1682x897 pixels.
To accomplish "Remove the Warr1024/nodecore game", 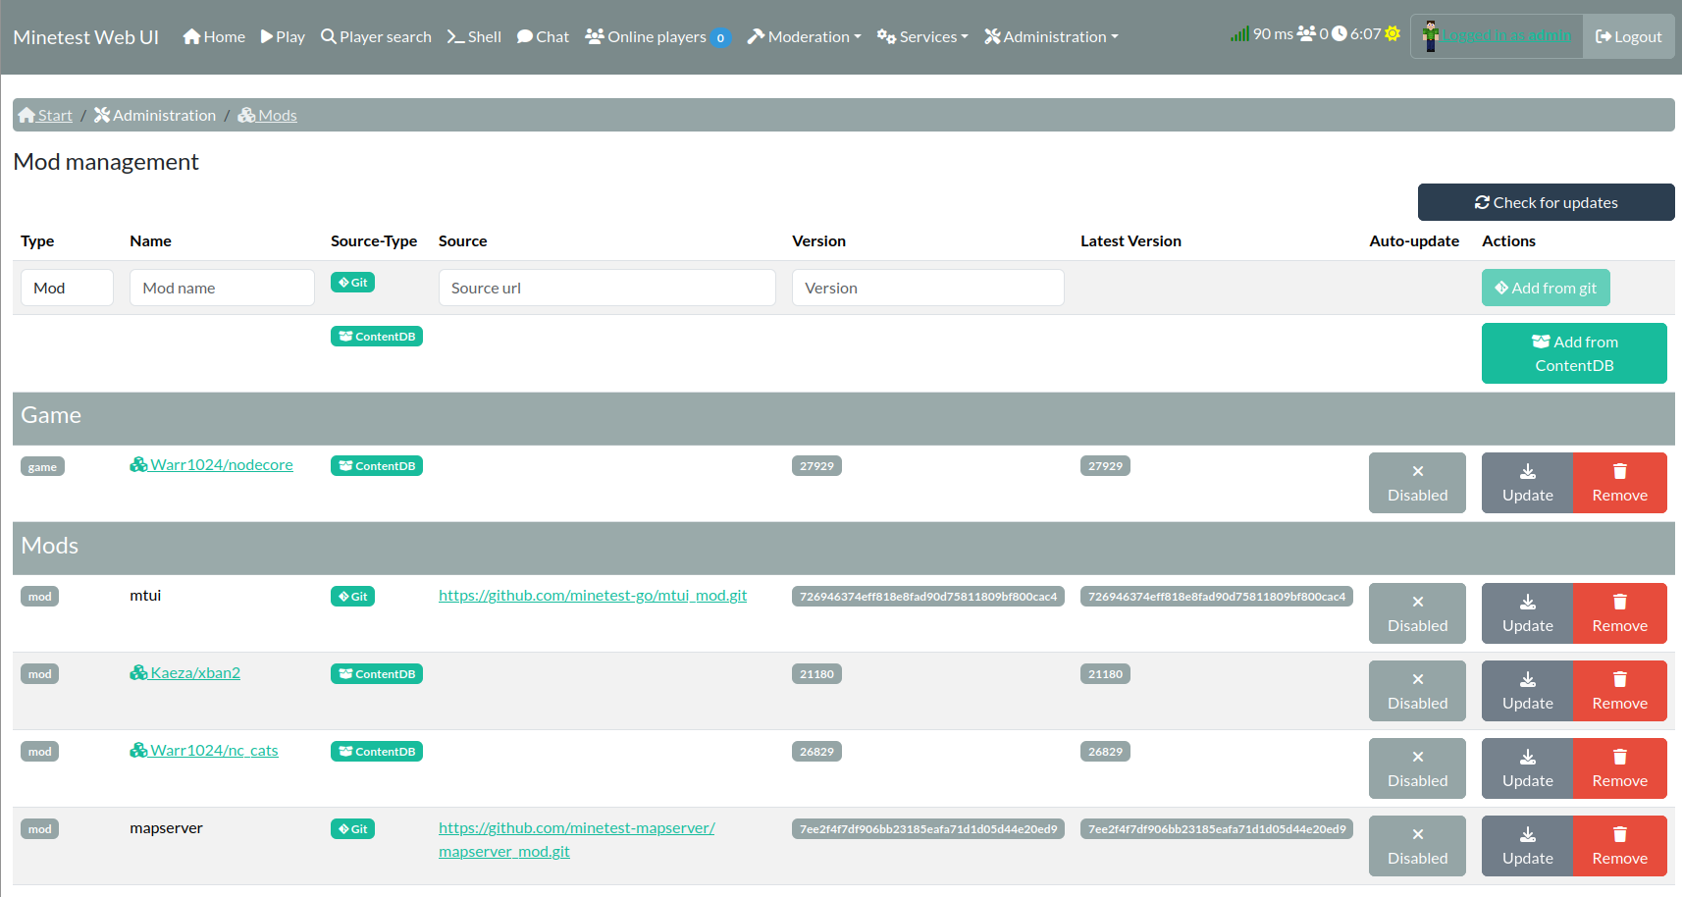I will point(1619,483).
